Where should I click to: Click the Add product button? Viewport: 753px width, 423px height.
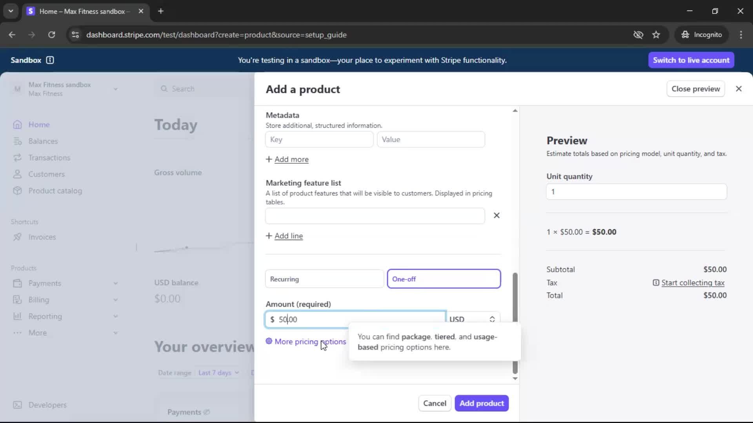(481, 403)
